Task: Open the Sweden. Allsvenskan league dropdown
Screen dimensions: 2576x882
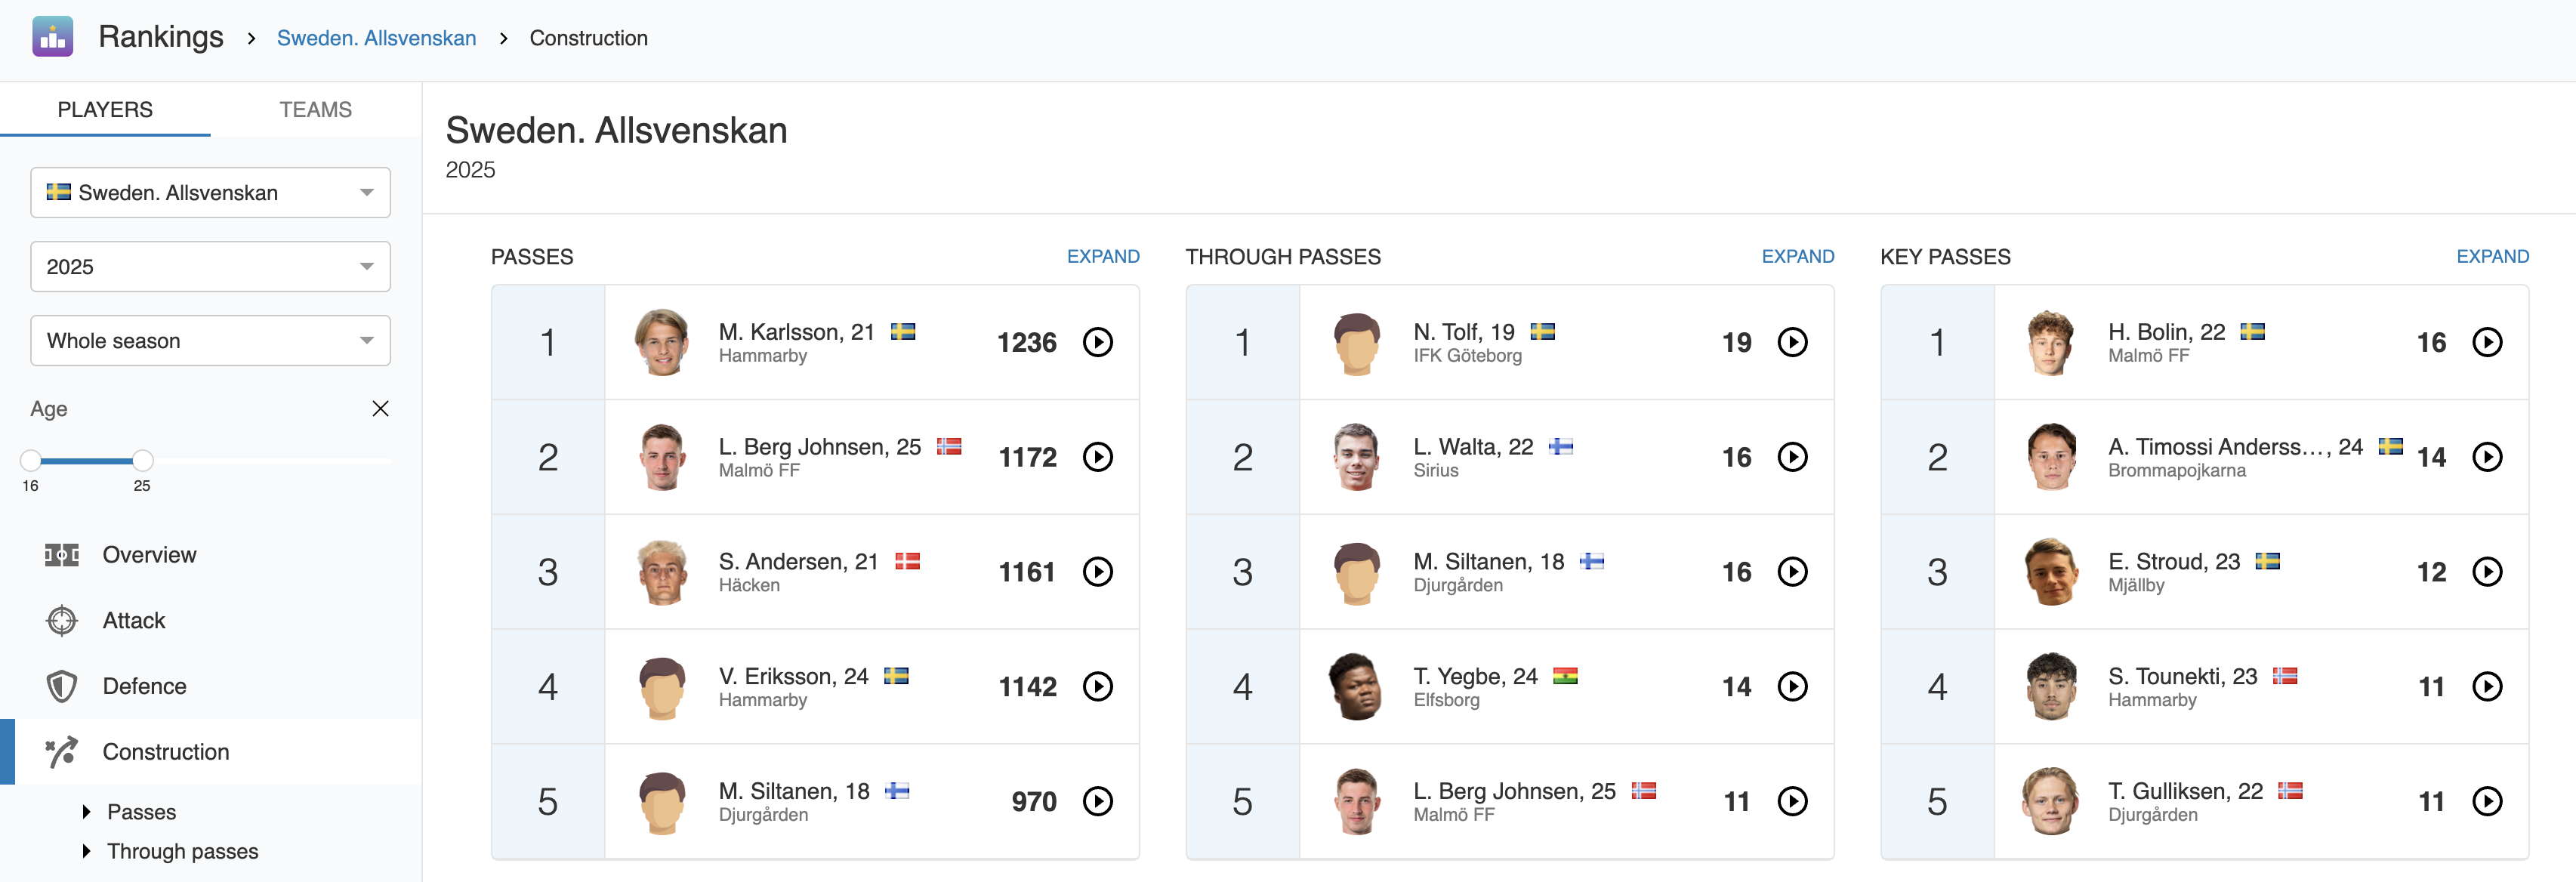Action: click(210, 193)
